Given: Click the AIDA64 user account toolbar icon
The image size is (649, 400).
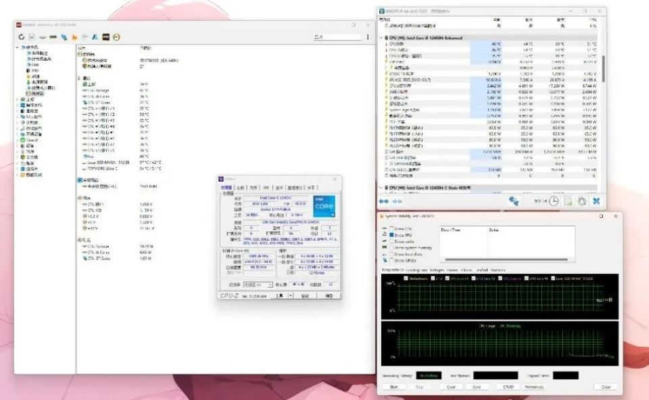Looking at the screenshot, I should click(x=95, y=36).
